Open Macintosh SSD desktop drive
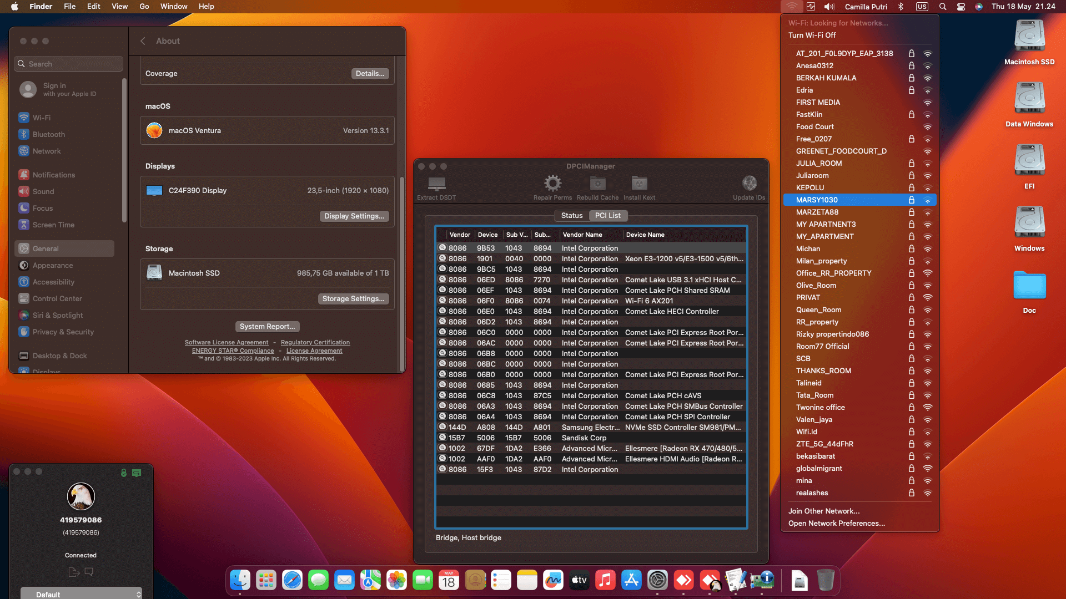The width and height of the screenshot is (1066, 599). [x=1029, y=43]
